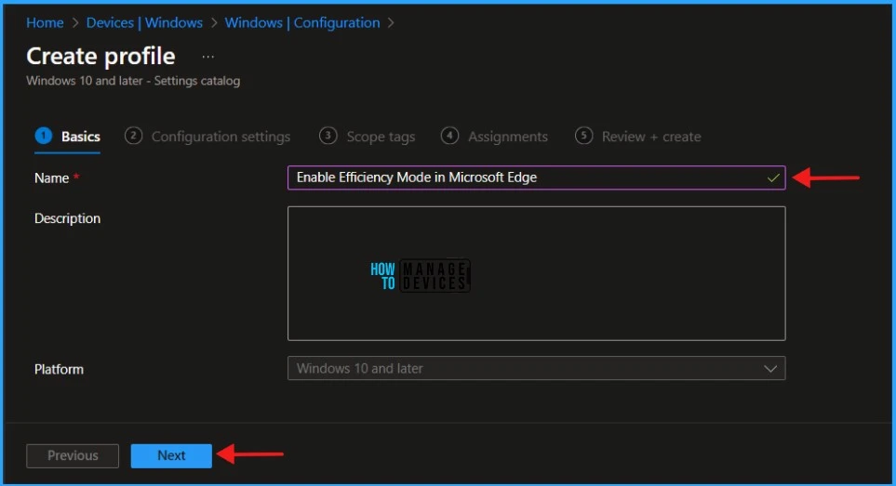Click the Previous button
Viewport: 896px width, 486px height.
click(x=73, y=455)
